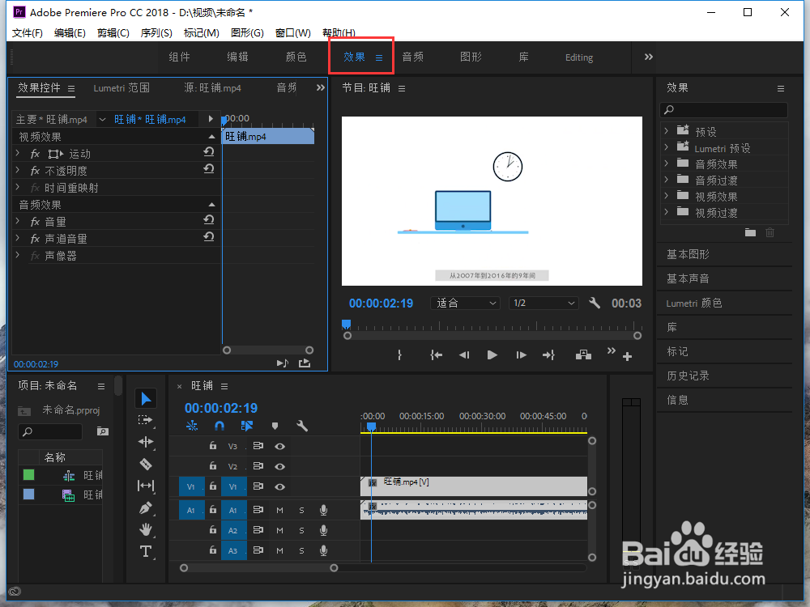The height and width of the screenshot is (607, 810).
Task: Select the Pen tool
Action: [146, 508]
